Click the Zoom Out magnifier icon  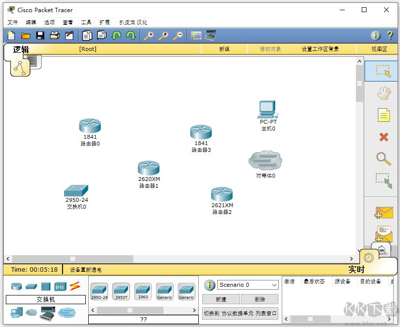[x=178, y=36]
